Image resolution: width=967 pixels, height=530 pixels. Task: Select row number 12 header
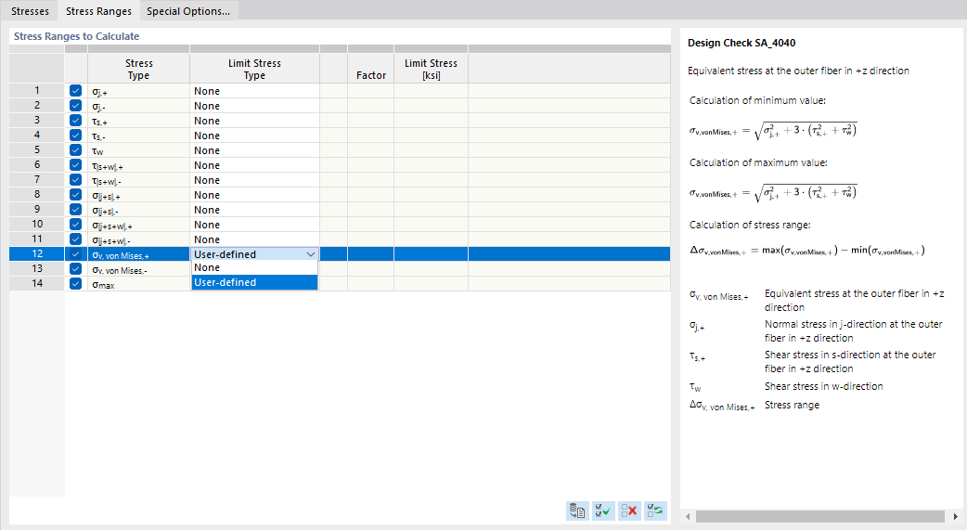coord(37,253)
